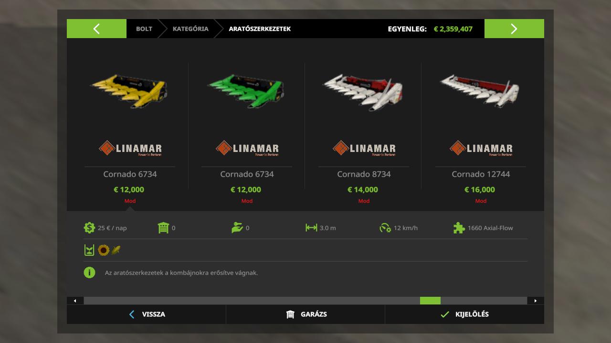This screenshot has width=611, height=343.
Task: Click the leased items hand icon
Action: 237,228
